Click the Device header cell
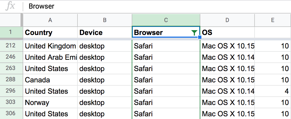 (105, 33)
